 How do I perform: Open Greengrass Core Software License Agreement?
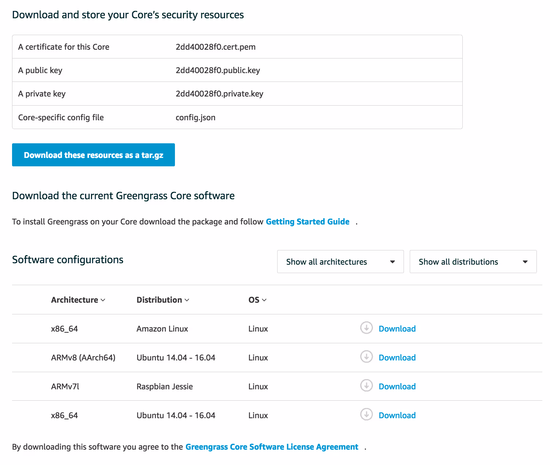point(272,447)
